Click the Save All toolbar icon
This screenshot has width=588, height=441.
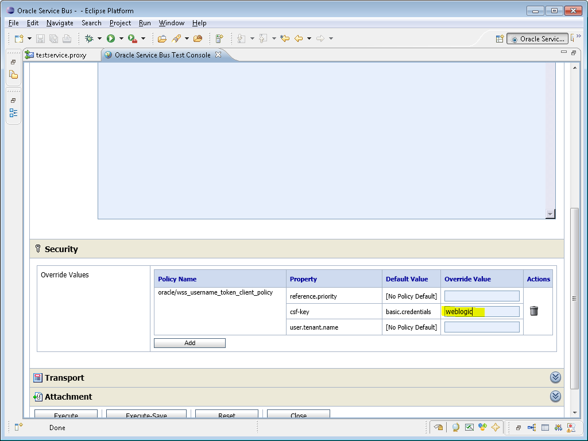coord(53,38)
